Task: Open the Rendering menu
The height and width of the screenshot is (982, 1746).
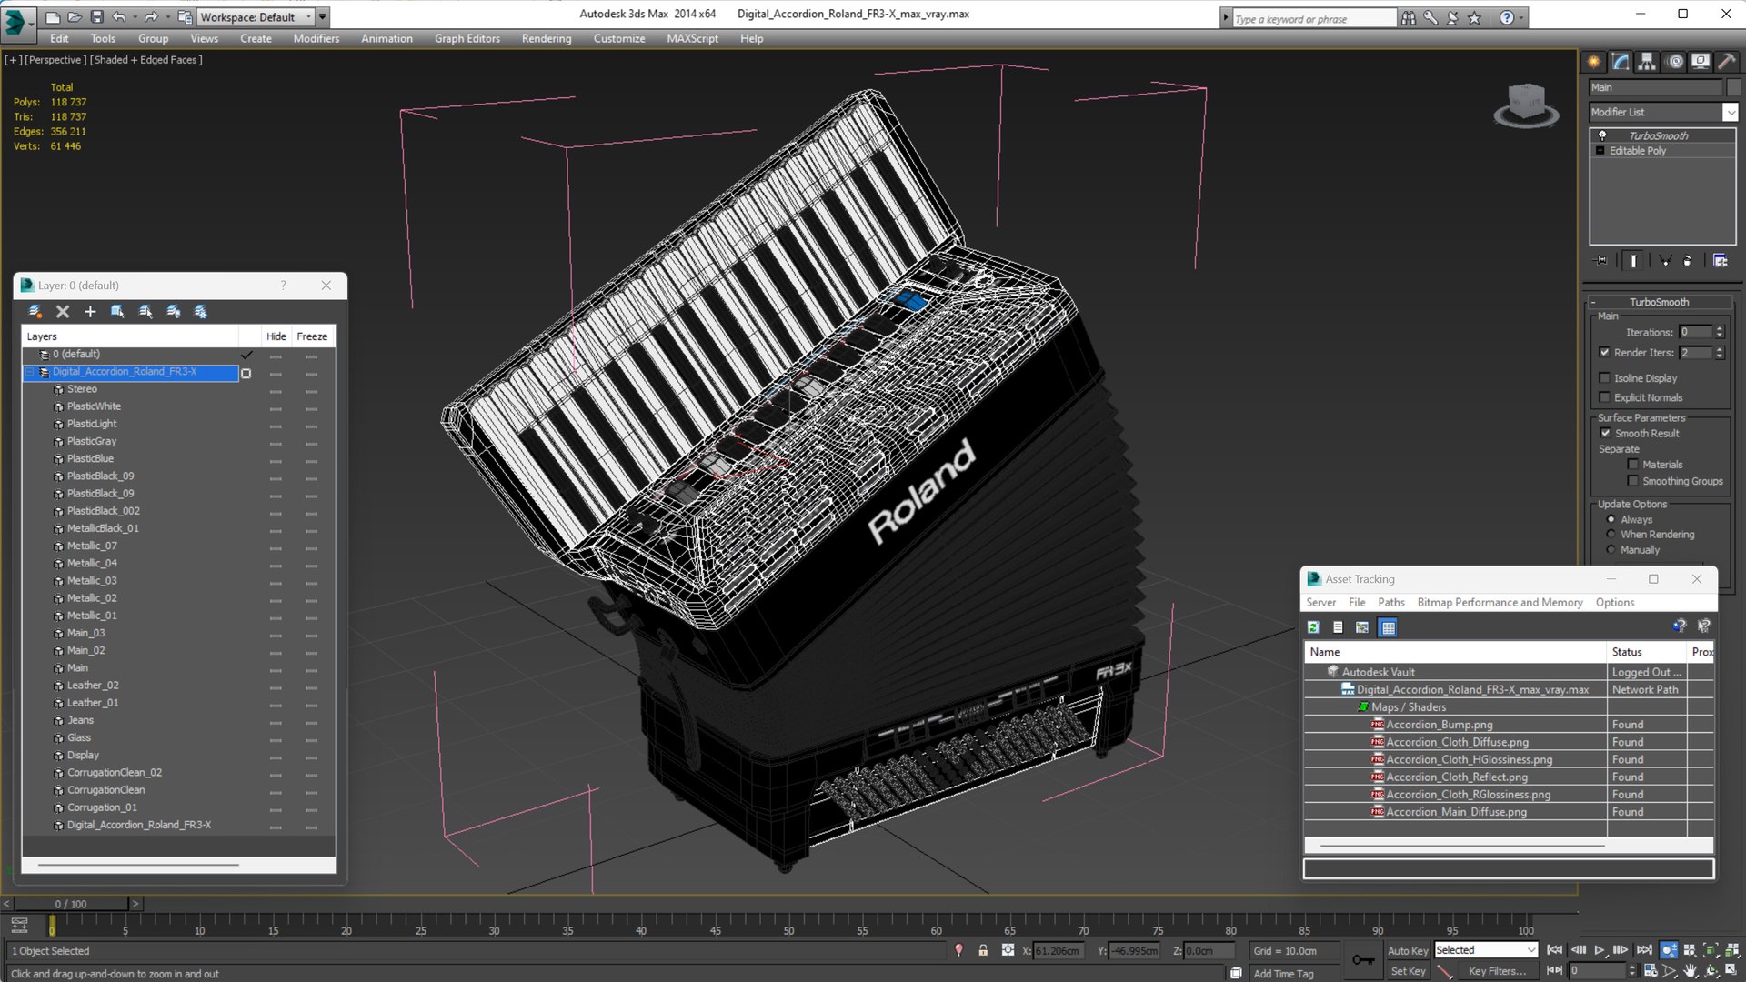Action: 547,38
